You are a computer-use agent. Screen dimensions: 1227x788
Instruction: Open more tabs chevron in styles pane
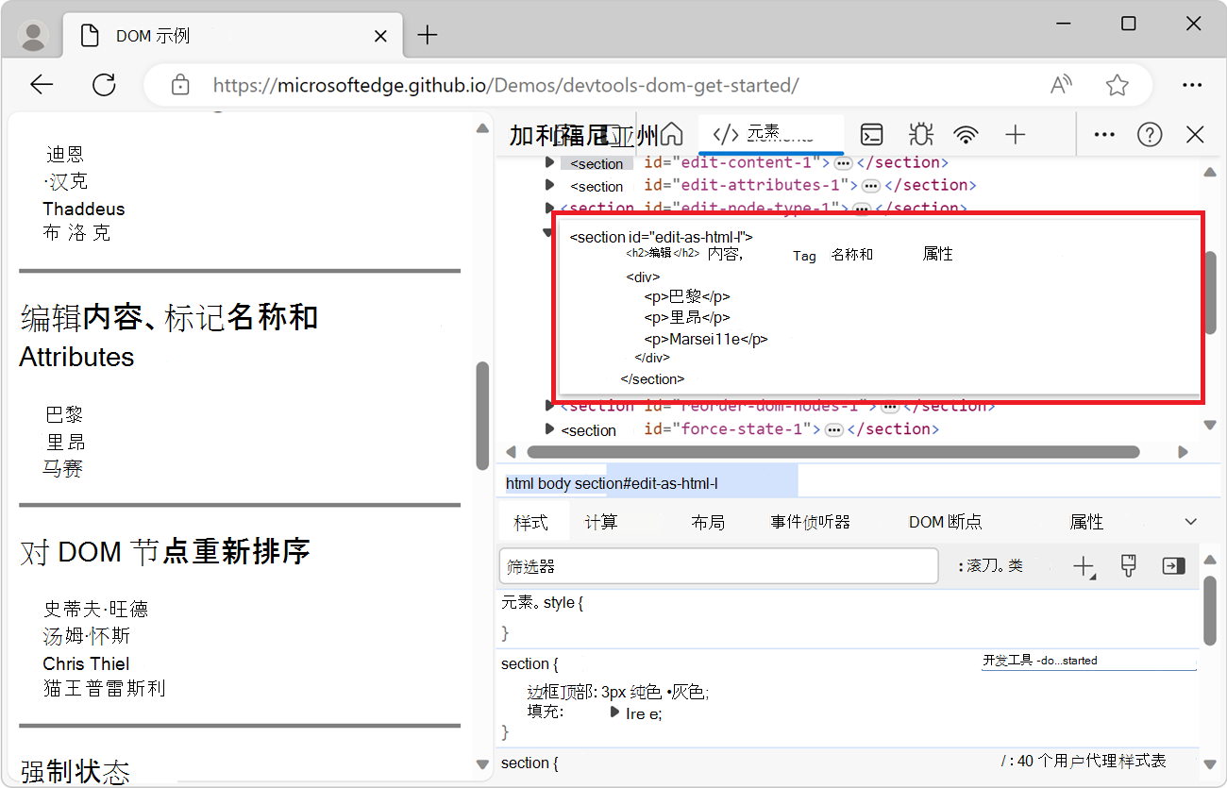coord(1191,522)
